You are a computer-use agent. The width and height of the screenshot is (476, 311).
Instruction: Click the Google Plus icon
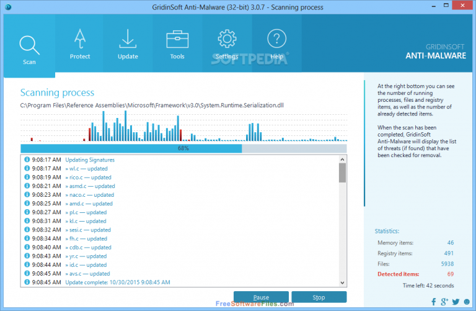444,302
